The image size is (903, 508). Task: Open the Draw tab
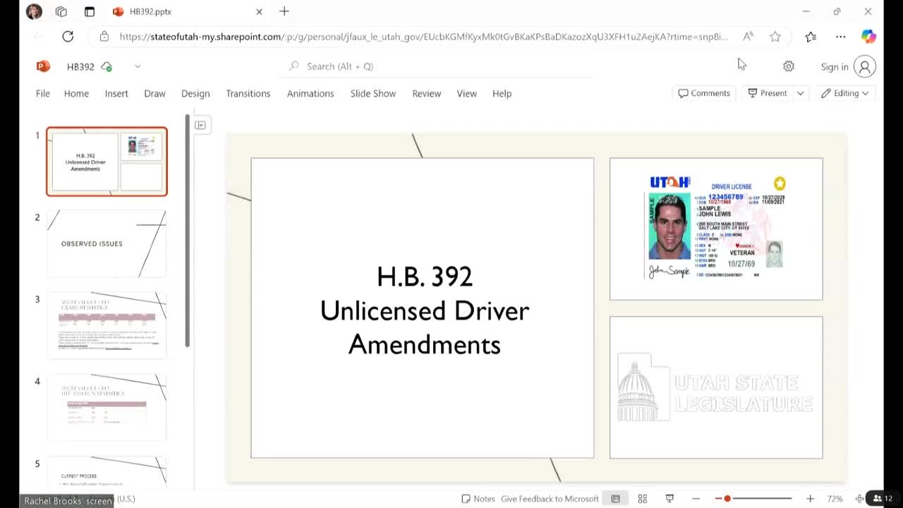pyautogui.click(x=154, y=93)
